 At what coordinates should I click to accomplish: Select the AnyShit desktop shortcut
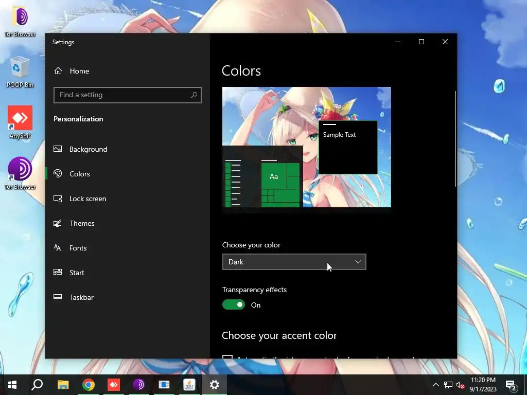pos(20,122)
